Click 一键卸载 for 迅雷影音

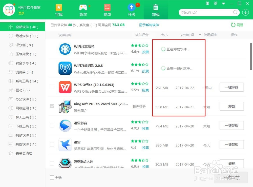pos(232,126)
